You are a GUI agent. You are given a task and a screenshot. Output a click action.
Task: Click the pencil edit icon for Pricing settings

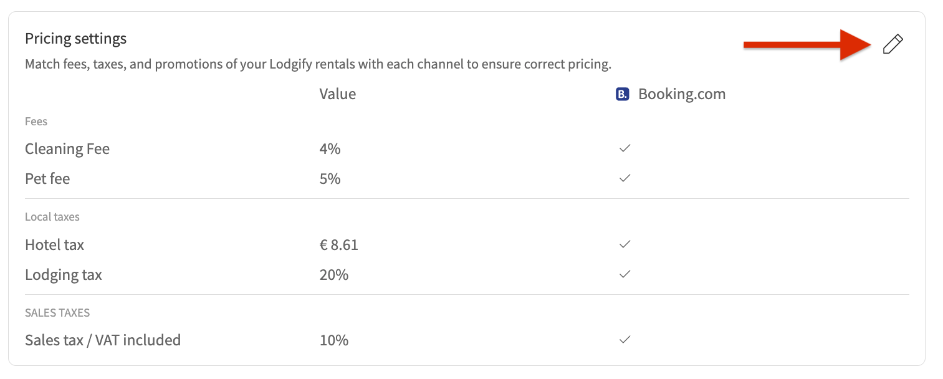pos(893,45)
